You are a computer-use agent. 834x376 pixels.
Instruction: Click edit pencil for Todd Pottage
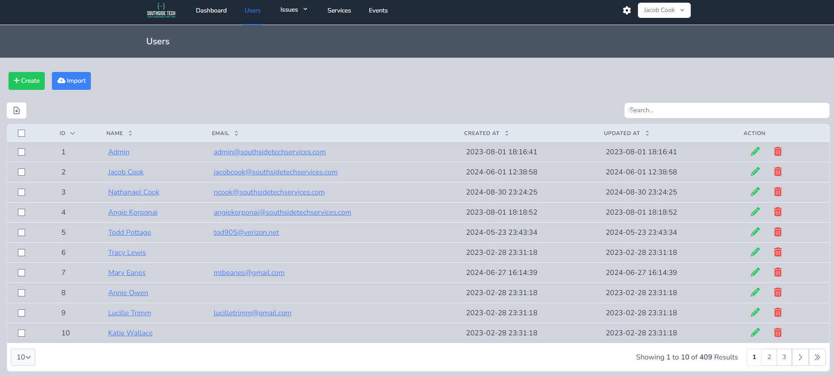coord(755,232)
